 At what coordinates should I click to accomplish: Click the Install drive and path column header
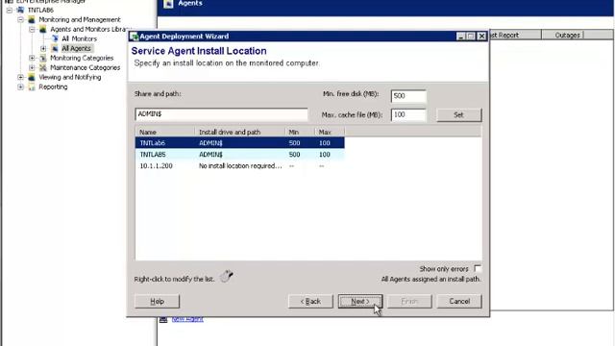pyautogui.click(x=239, y=132)
